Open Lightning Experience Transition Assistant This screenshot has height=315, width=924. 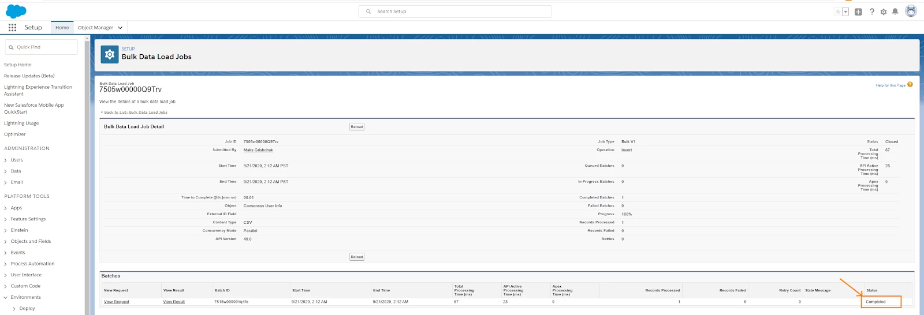click(38, 91)
